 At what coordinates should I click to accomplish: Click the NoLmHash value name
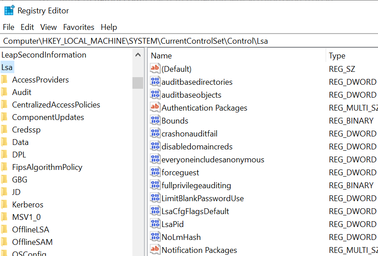coord(181,237)
